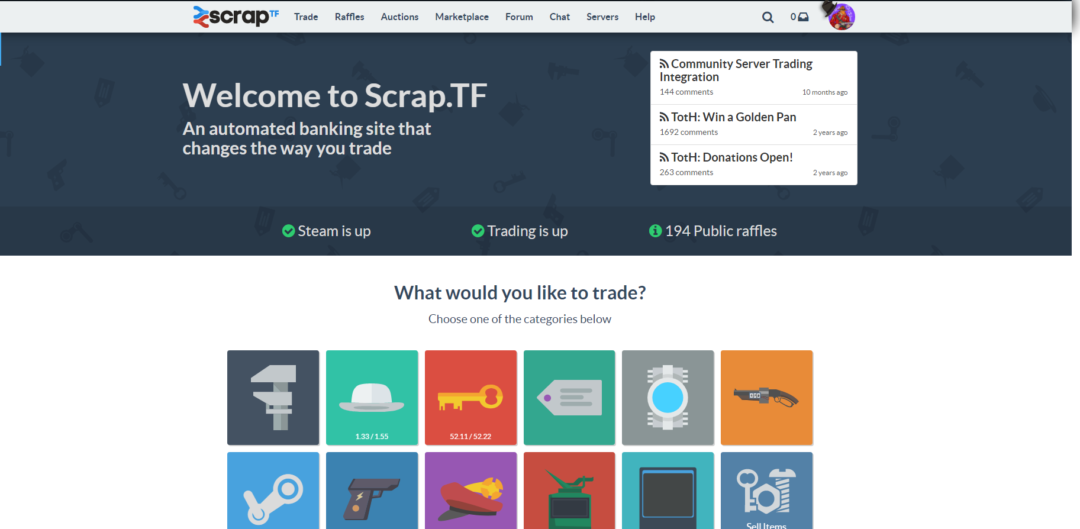Image resolution: width=1080 pixels, height=529 pixels.
Task: Open the TotH: Win a Golden Pan post
Action: pyautogui.click(x=728, y=117)
